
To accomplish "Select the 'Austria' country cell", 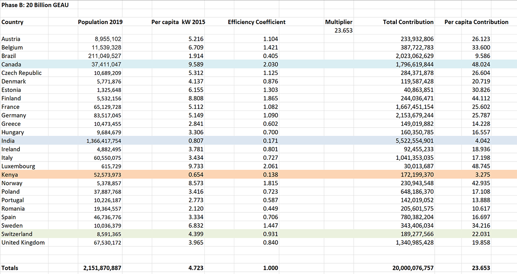I will tap(11, 39).
